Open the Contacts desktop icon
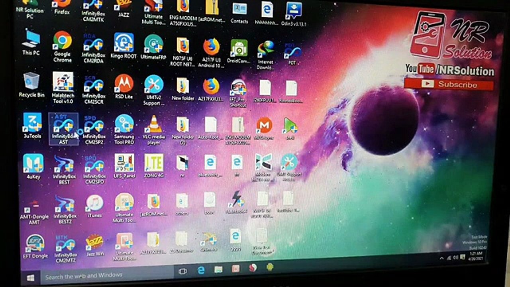 pos(239,12)
